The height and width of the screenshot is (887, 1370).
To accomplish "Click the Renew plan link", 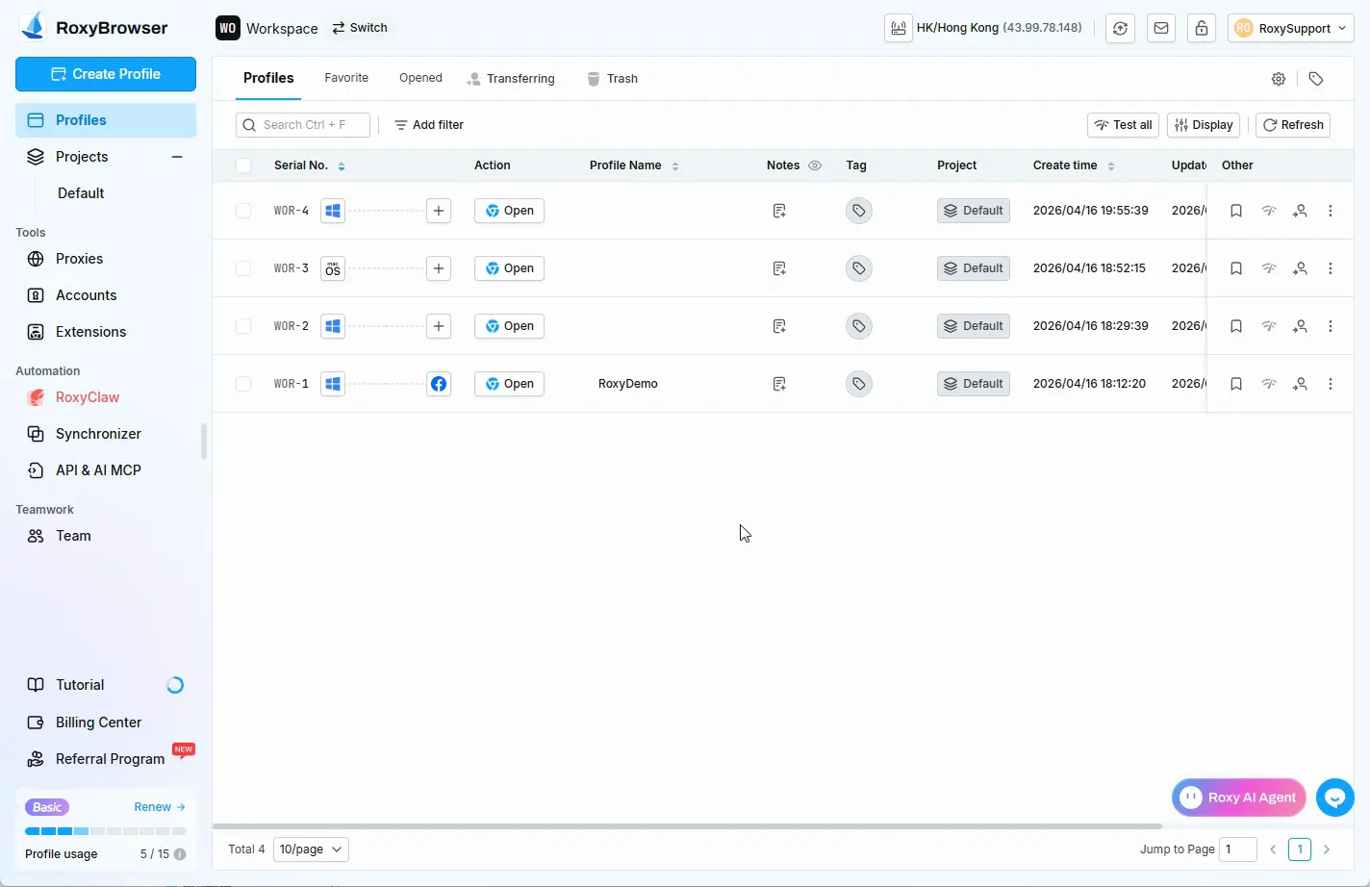I will (x=160, y=807).
